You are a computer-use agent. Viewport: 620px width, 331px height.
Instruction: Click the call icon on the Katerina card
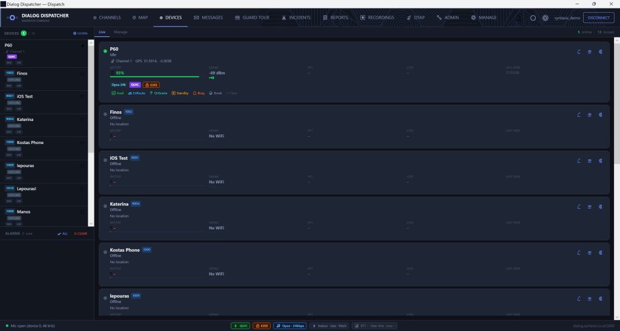pyautogui.click(x=579, y=206)
